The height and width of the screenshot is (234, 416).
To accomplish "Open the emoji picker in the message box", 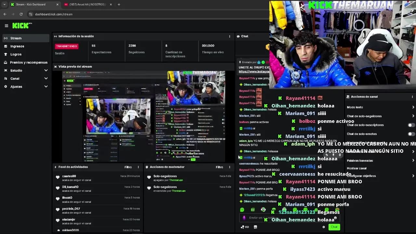I will click(335, 218).
